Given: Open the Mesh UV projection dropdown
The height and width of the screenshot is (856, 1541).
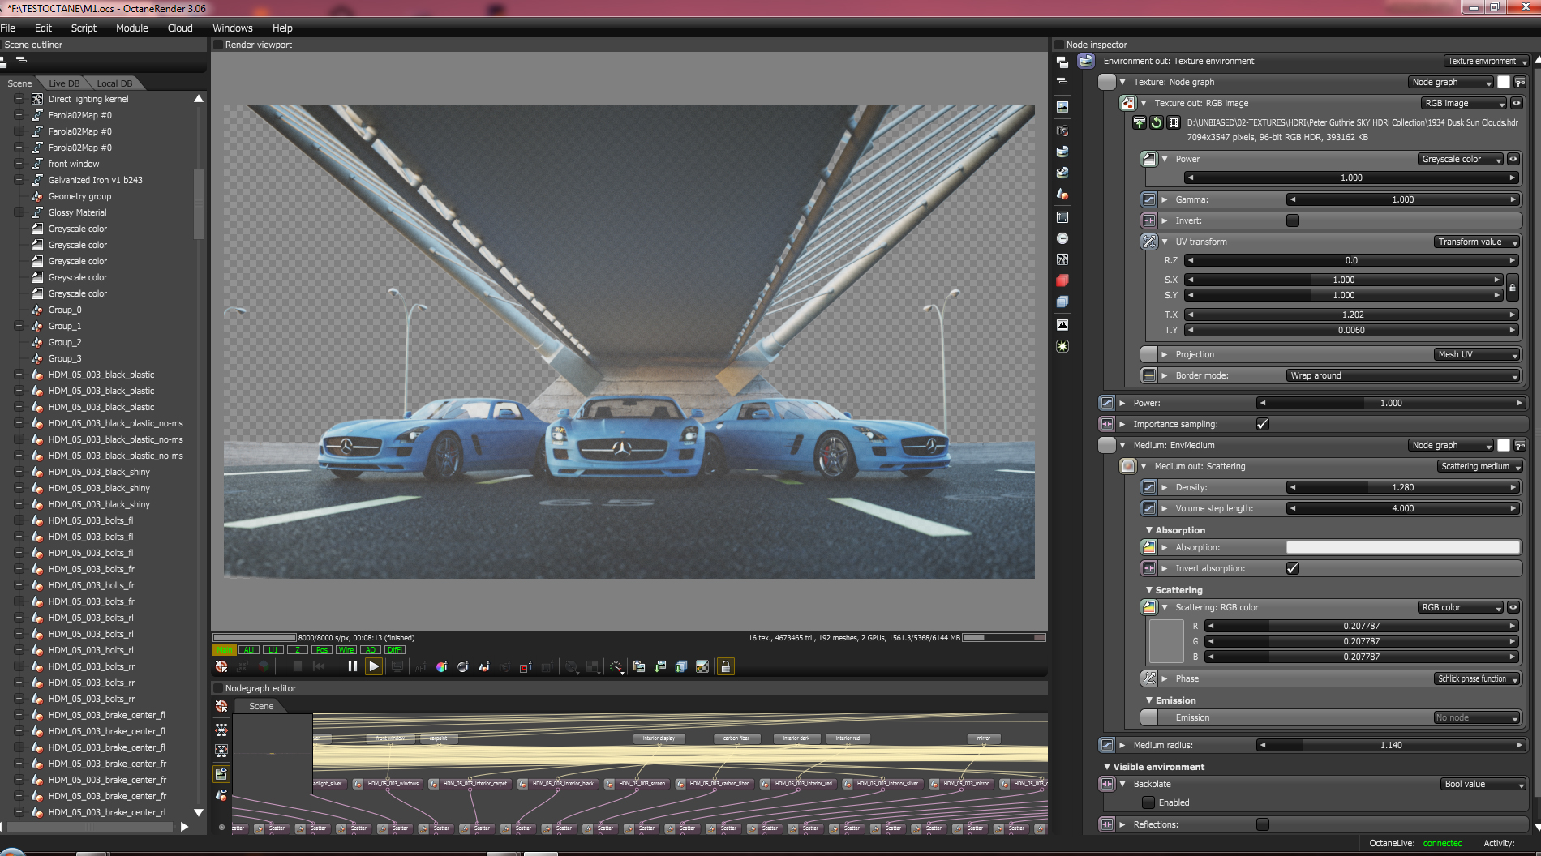Looking at the screenshot, I should (1476, 354).
